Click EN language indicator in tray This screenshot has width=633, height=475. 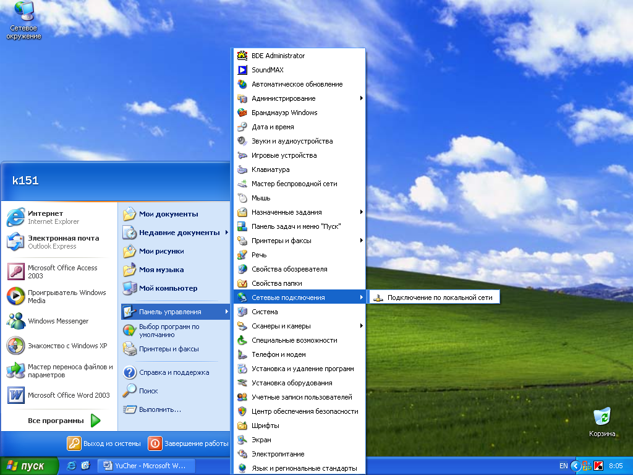[x=564, y=466]
